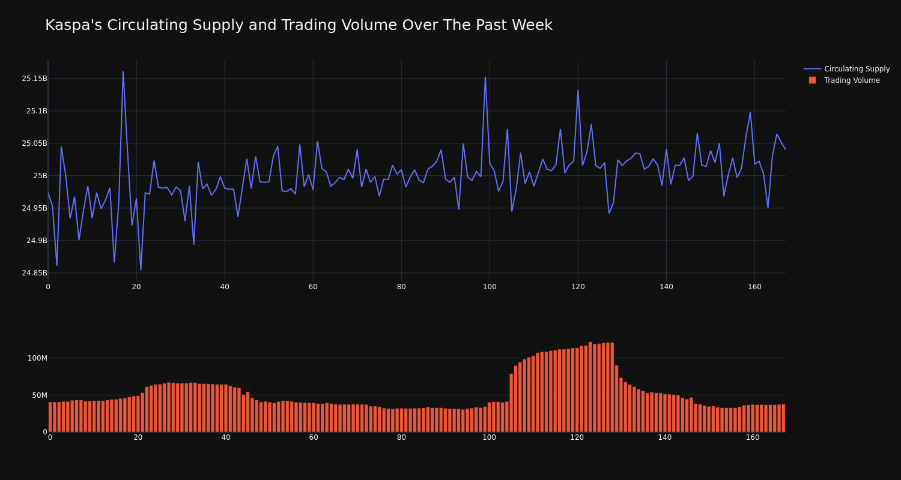Screen dimensions: 901x480
Task: Click the highest supply peak near x=17
Action: (123, 72)
